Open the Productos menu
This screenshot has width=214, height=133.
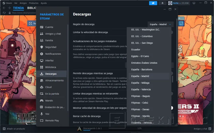pos(34,3)
